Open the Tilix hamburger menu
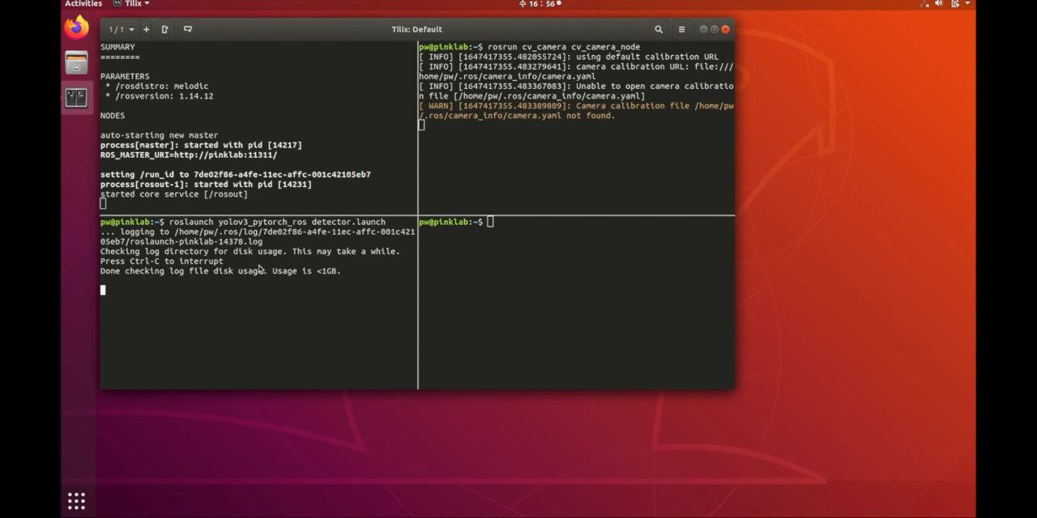The height and width of the screenshot is (518, 1037). point(681,29)
